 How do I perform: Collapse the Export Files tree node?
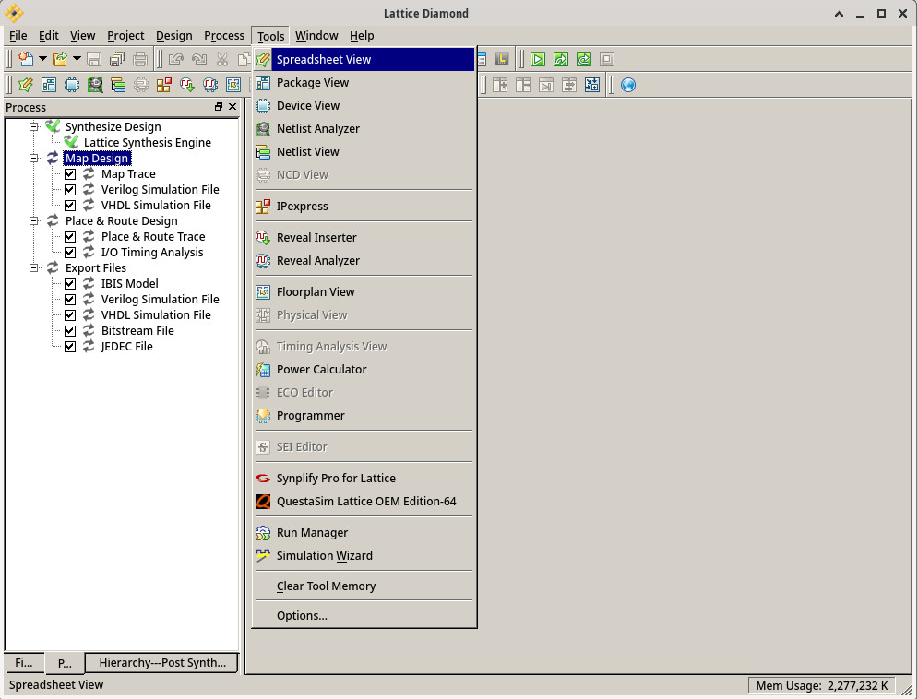click(34, 268)
